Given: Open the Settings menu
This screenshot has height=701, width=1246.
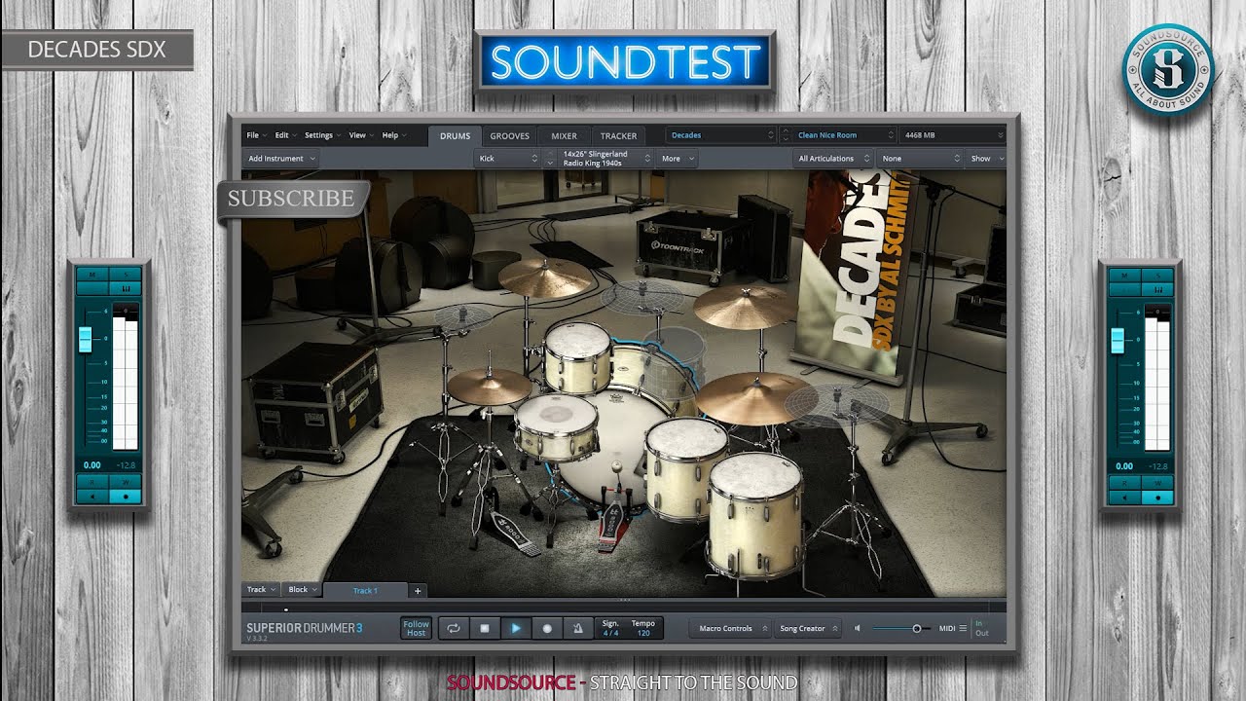Looking at the screenshot, I should click(x=321, y=135).
